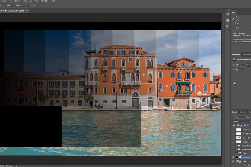
Task: Click the lock position move icon
Action: click(245, 125)
